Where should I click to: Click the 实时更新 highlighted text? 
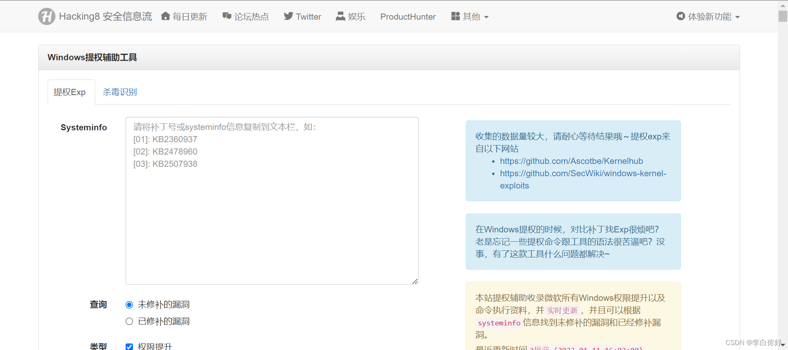point(562,310)
